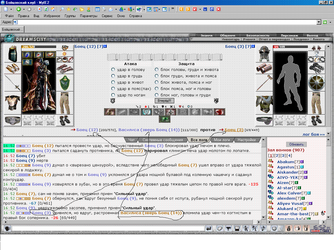Image resolution: width=334 pixels, height=250 pixels.
Task: Go to page [2] of warriors list
Action: click(x=277, y=156)
